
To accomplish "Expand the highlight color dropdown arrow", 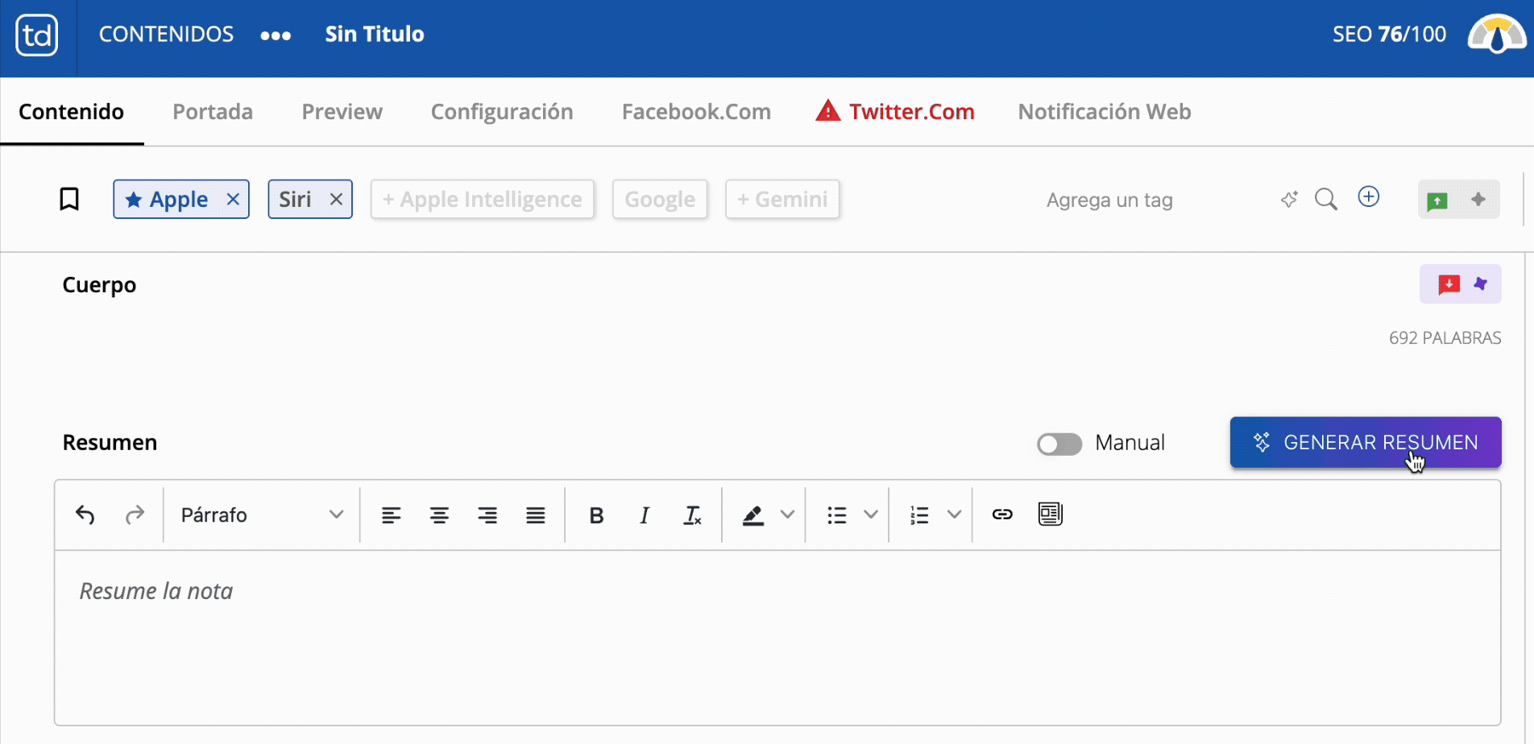I will coord(788,515).
